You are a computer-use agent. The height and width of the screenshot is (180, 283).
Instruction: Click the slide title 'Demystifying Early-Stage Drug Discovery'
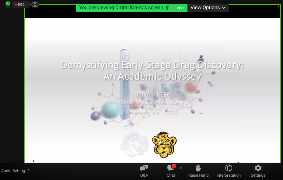152,65
